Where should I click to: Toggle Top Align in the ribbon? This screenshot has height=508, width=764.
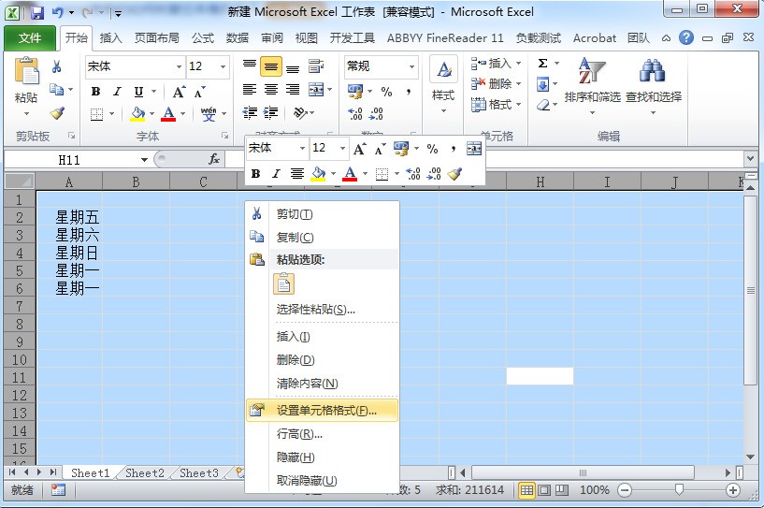pyautogui.click(x=250, y=65)
